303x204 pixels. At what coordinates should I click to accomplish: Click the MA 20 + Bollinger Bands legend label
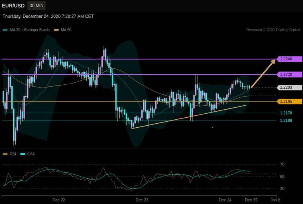point(30,30)
